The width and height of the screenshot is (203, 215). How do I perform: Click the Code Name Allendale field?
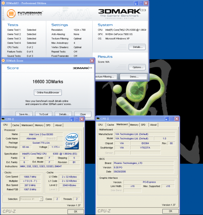31,139
